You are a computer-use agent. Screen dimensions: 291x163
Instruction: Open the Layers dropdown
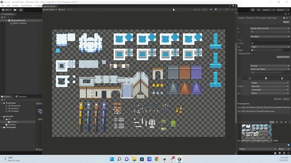(x=268, y=10)
